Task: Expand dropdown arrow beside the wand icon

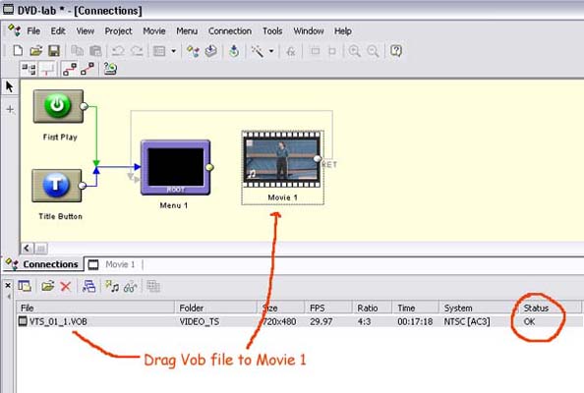Action: (271, 51)
